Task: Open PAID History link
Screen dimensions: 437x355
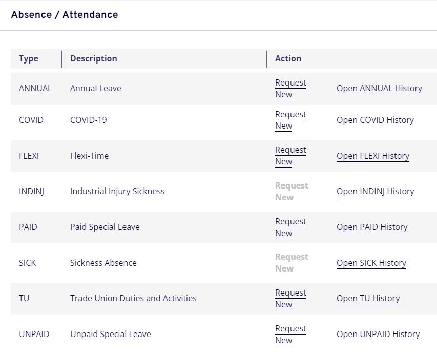Action: [372, 227]
